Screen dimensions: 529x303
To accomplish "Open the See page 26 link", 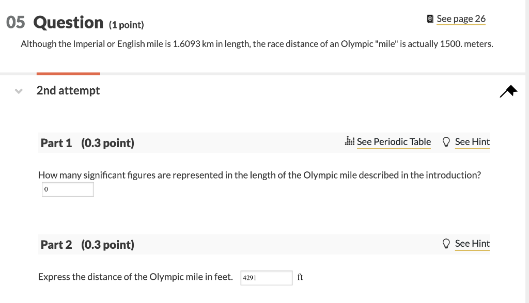I will [461, 19].
